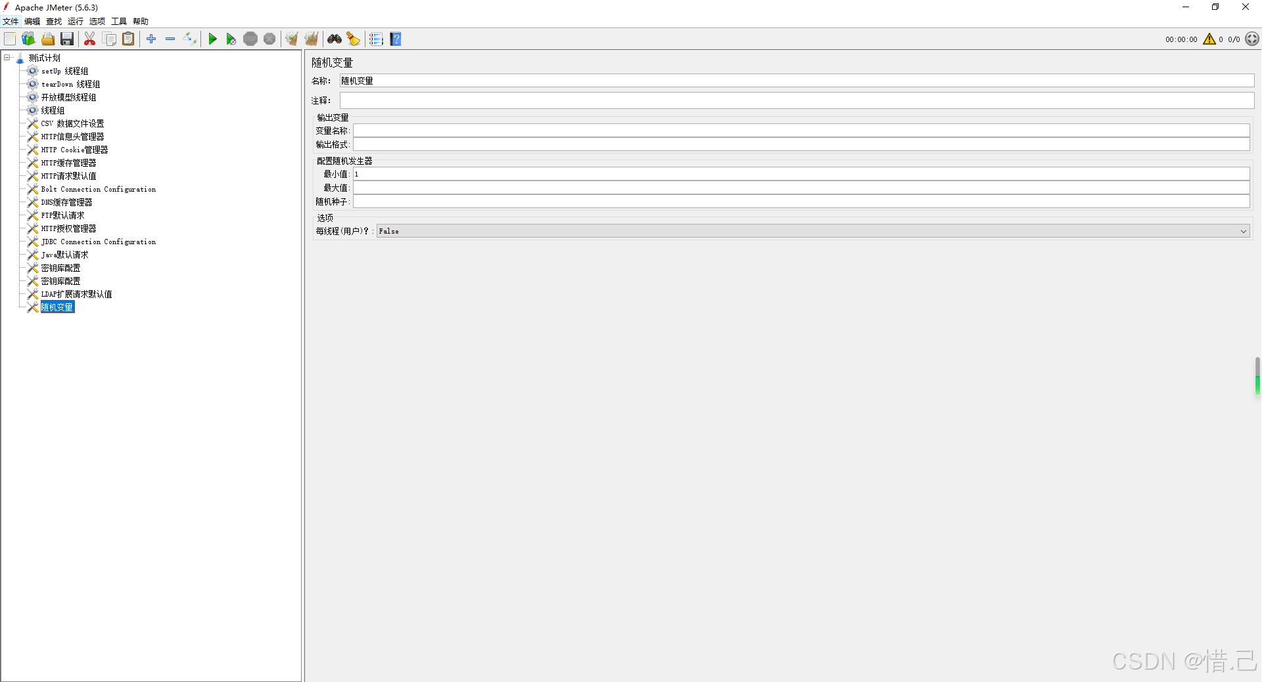Save the test plan with floppy icon

(67, 39)
